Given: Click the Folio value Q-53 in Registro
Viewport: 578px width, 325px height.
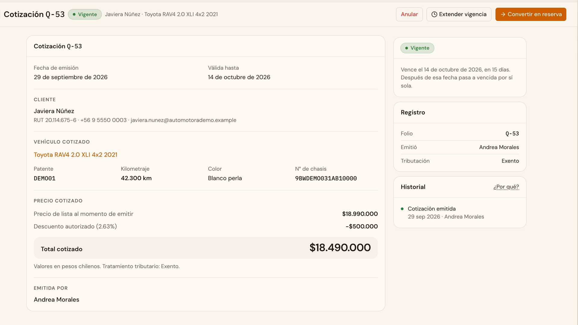Looking at the screenshot, I should tap(512, 134).
